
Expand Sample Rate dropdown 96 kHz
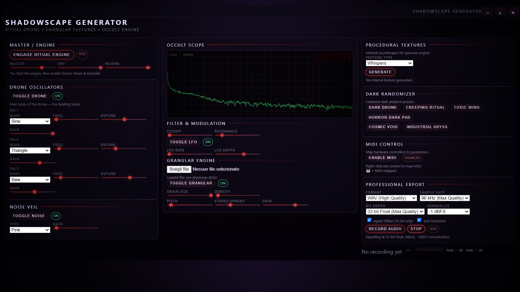pyautogui.click(x=444, y=198)
